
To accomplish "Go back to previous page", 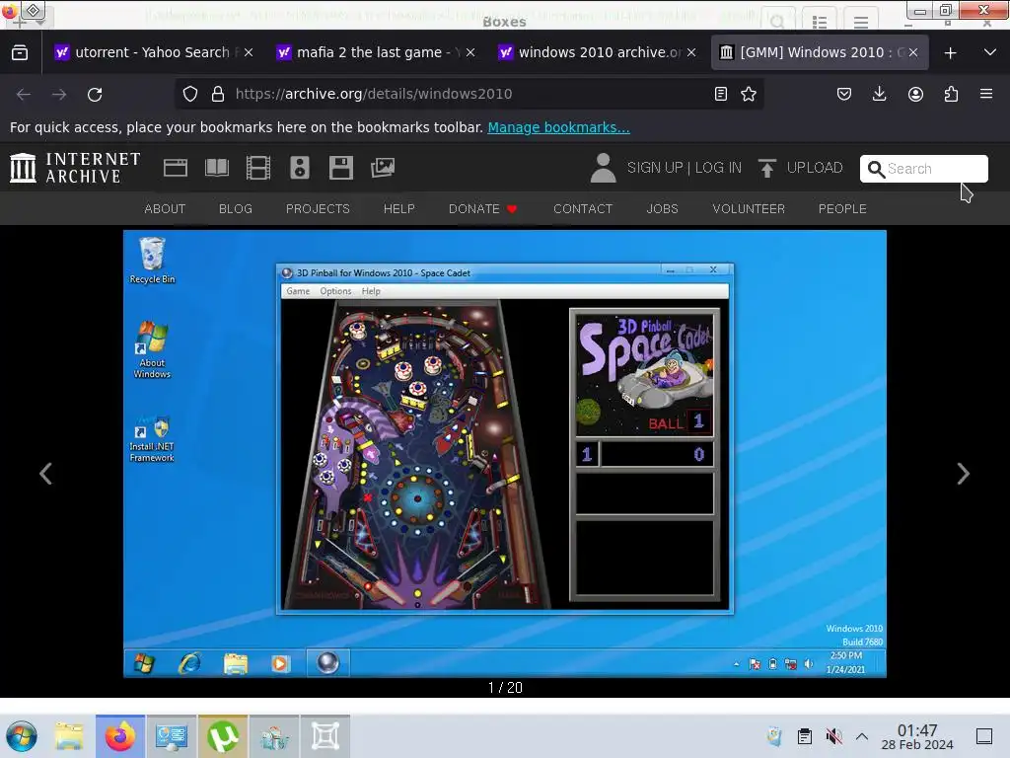I will [24, 94].
